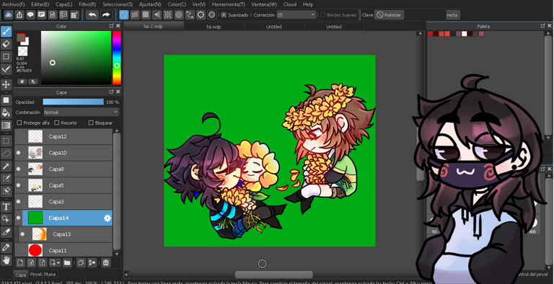This screenshot has height=284, width=554.
Task: Click the Undo arrow in toolbar
Action: [x=92, y=15]
